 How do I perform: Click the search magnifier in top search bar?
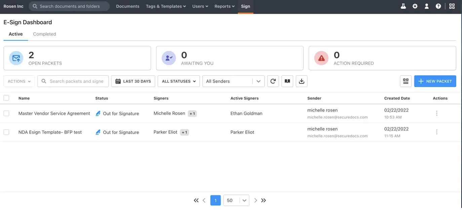(35, 6)
